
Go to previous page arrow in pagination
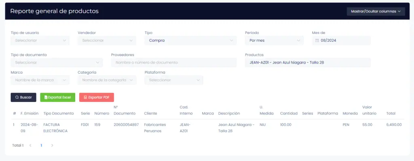tap(30, 145)
